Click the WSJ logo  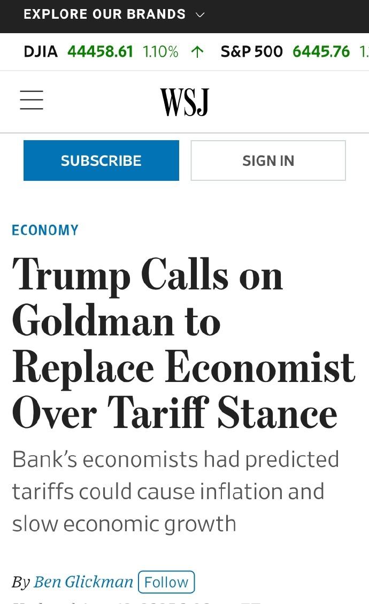[184, 102]
